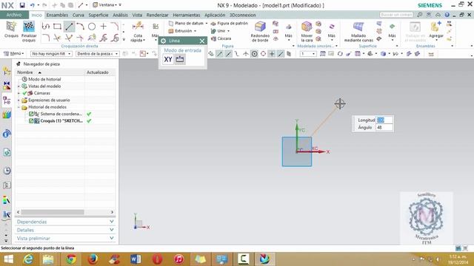Select the Profile curve tool

coord(46,27)
